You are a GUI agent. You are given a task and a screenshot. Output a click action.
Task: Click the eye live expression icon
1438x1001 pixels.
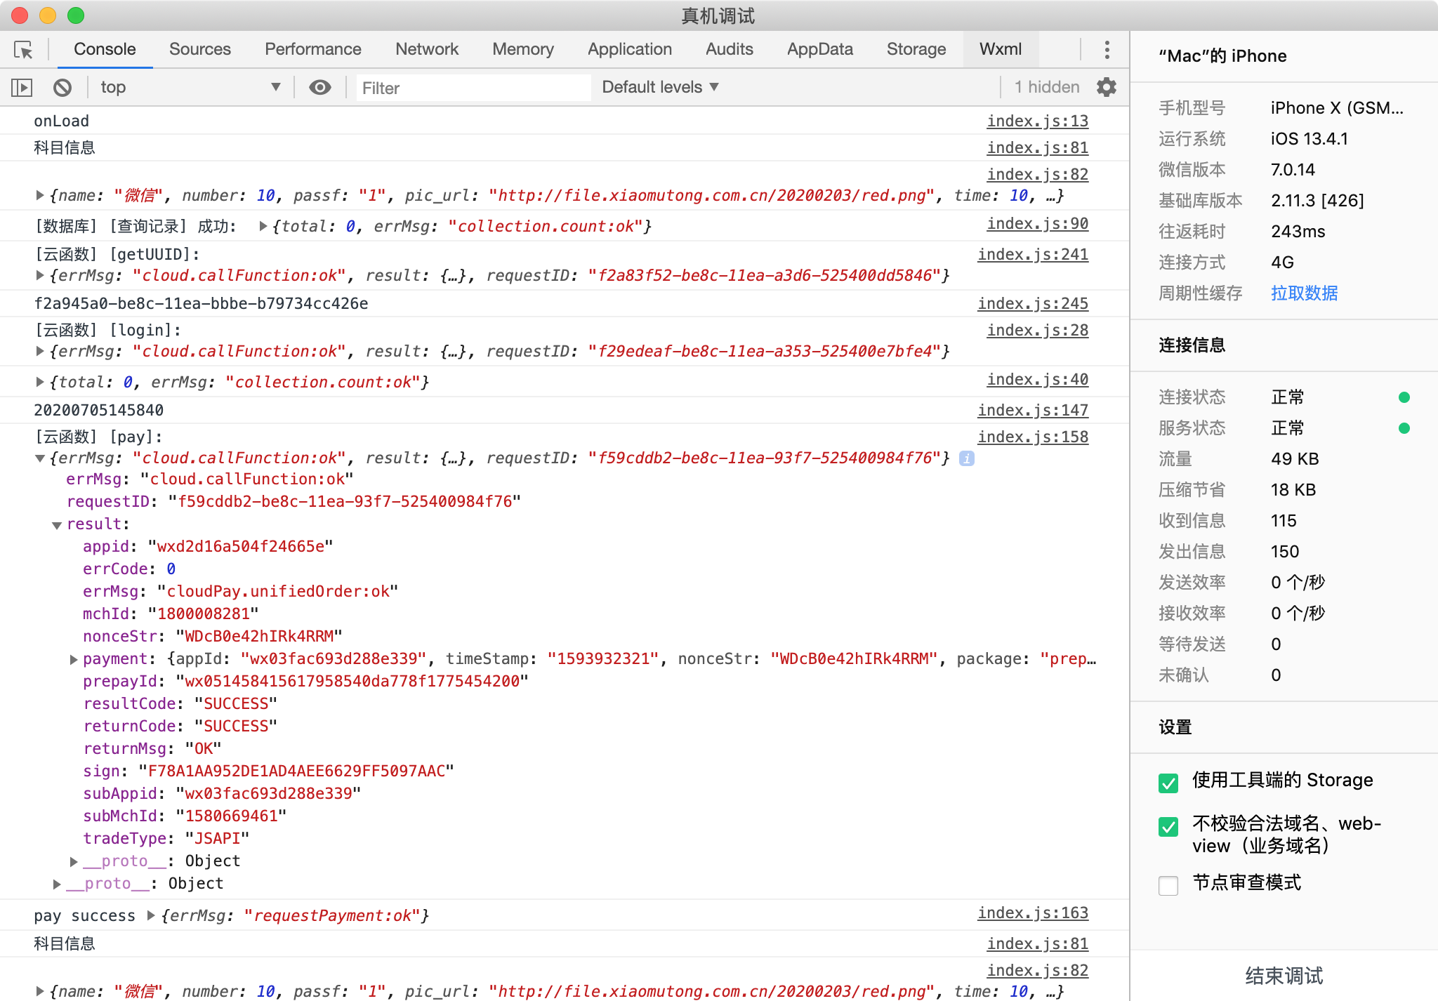coord(320,88)
